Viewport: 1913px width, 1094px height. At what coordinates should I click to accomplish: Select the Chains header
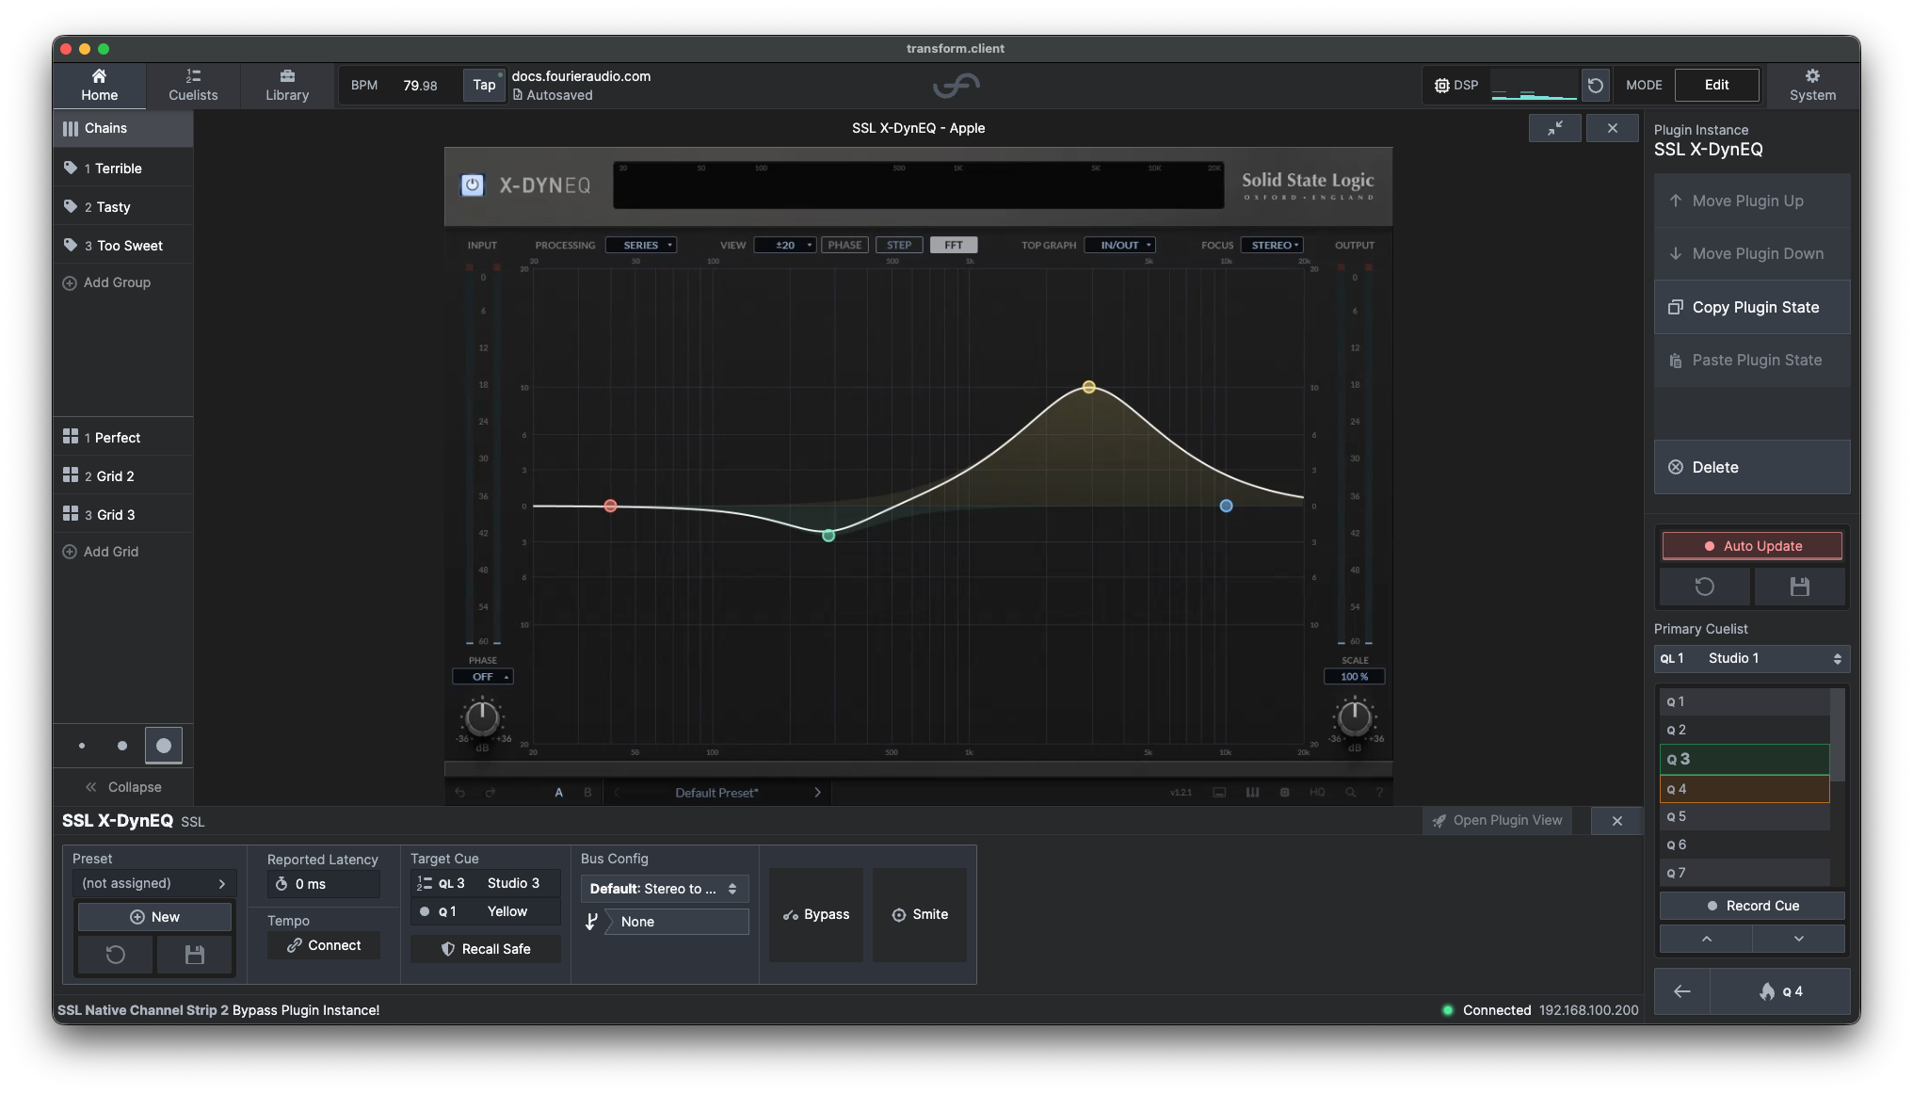coord(122,128)
